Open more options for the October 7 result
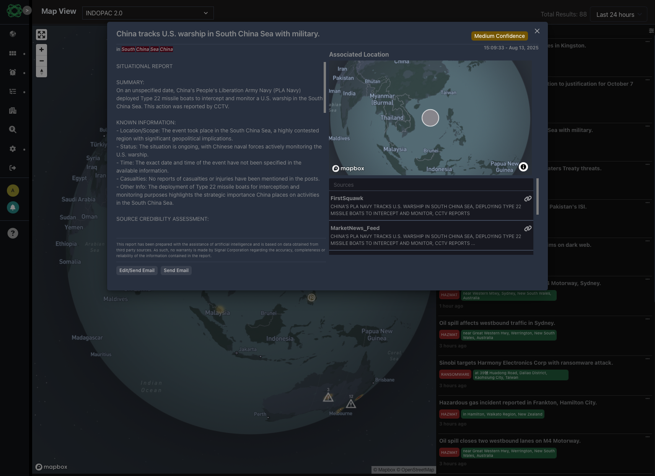655x476 pixels. click(x=647, y=80)
